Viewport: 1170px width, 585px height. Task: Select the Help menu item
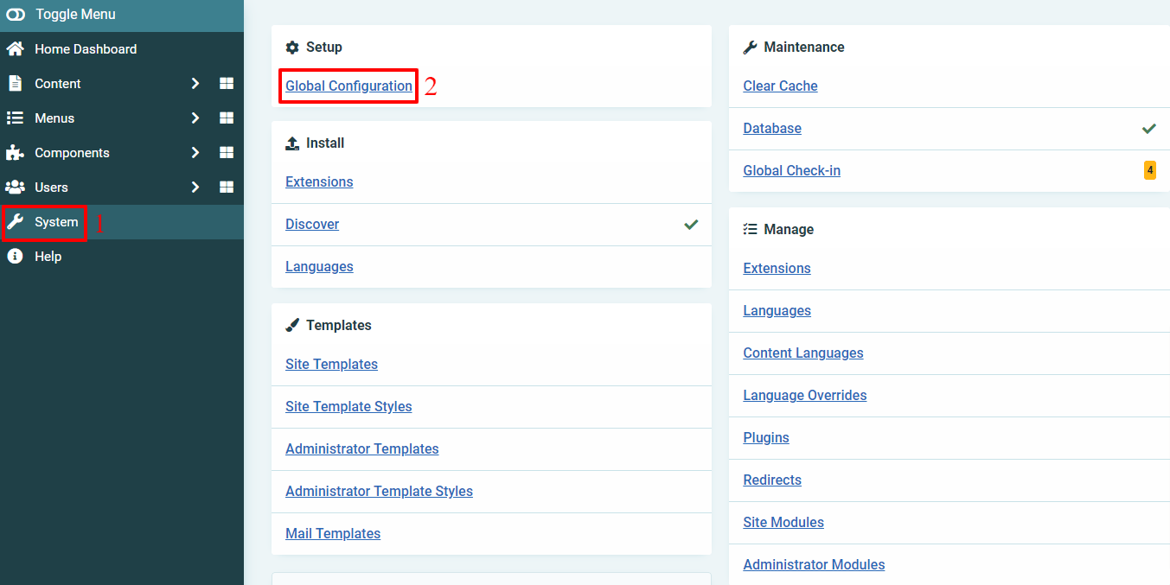click(x=48, y=256)
